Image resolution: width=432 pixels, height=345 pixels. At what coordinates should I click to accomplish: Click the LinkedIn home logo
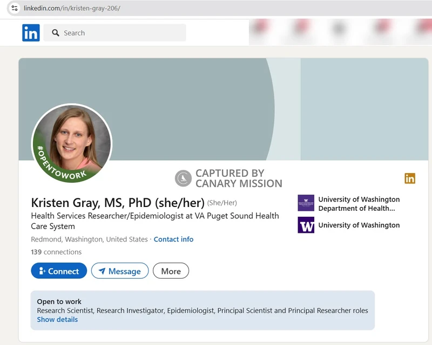[x=31, y=33]
